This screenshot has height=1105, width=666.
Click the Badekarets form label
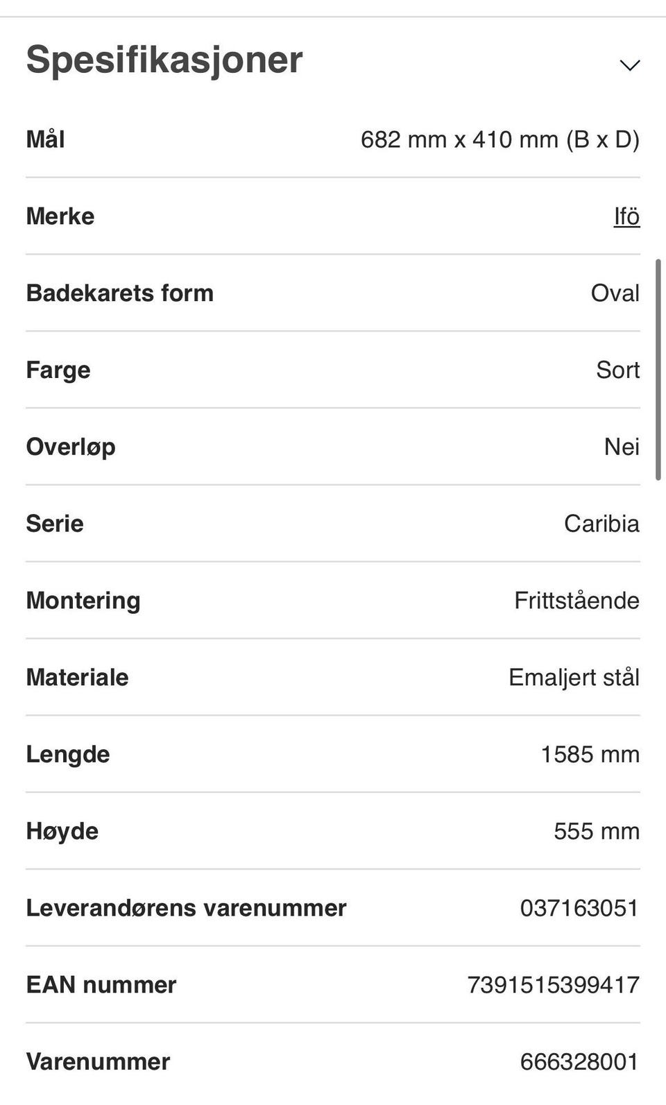pyautogui.click(x=120, y=293)
